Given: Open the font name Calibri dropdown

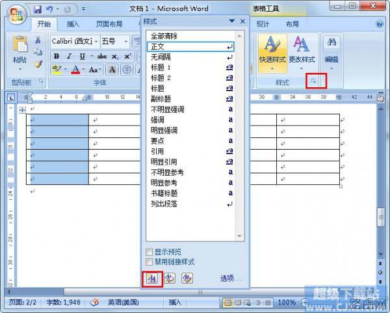Looking at the screenshot, I should coord(96,42).
